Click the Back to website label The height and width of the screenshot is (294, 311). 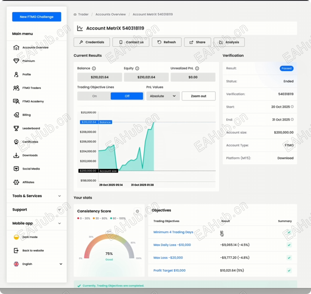click(33, 250)
